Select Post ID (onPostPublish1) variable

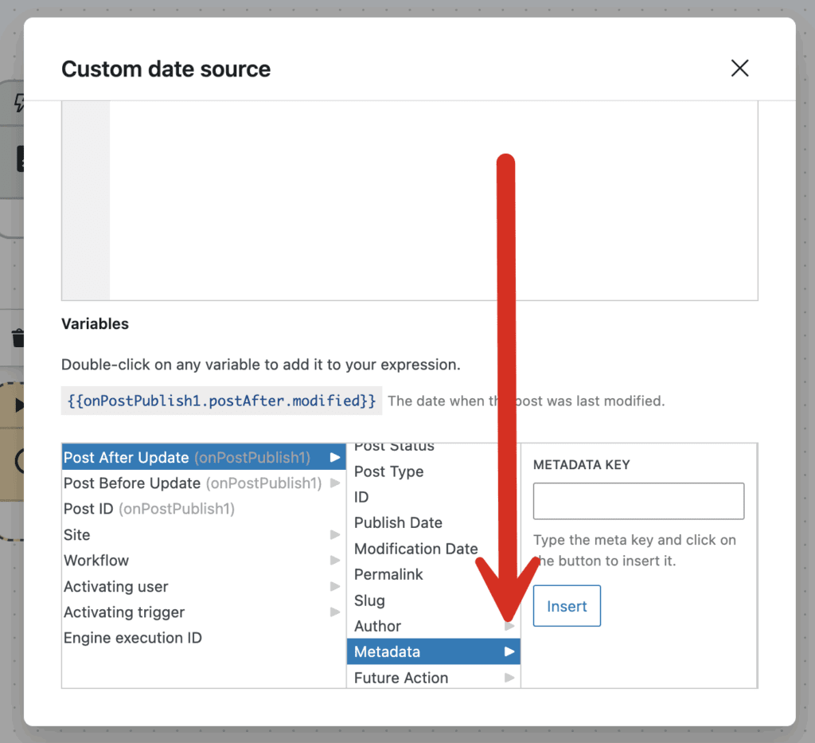[149, 509]
